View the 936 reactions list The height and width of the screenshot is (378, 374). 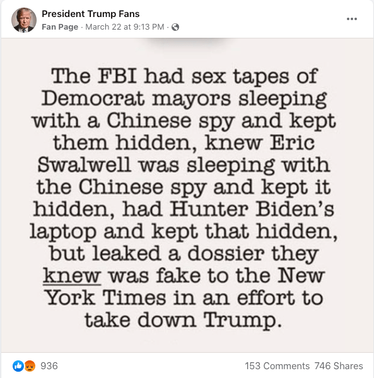click(x=49, y=366)
